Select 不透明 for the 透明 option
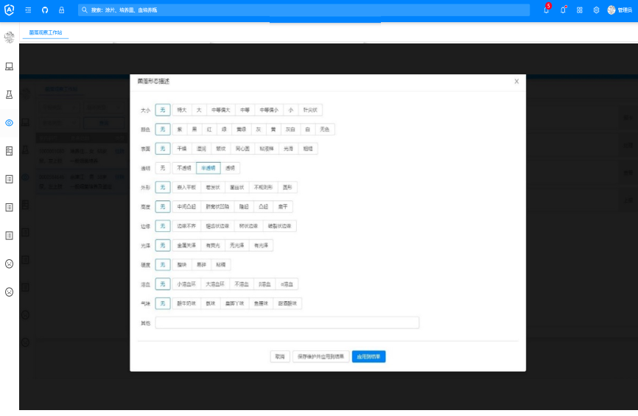638x416 pixels. click(184, 168)
